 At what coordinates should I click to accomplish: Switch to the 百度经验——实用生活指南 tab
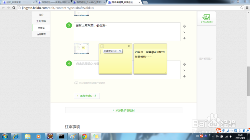(x=53, y=2)
